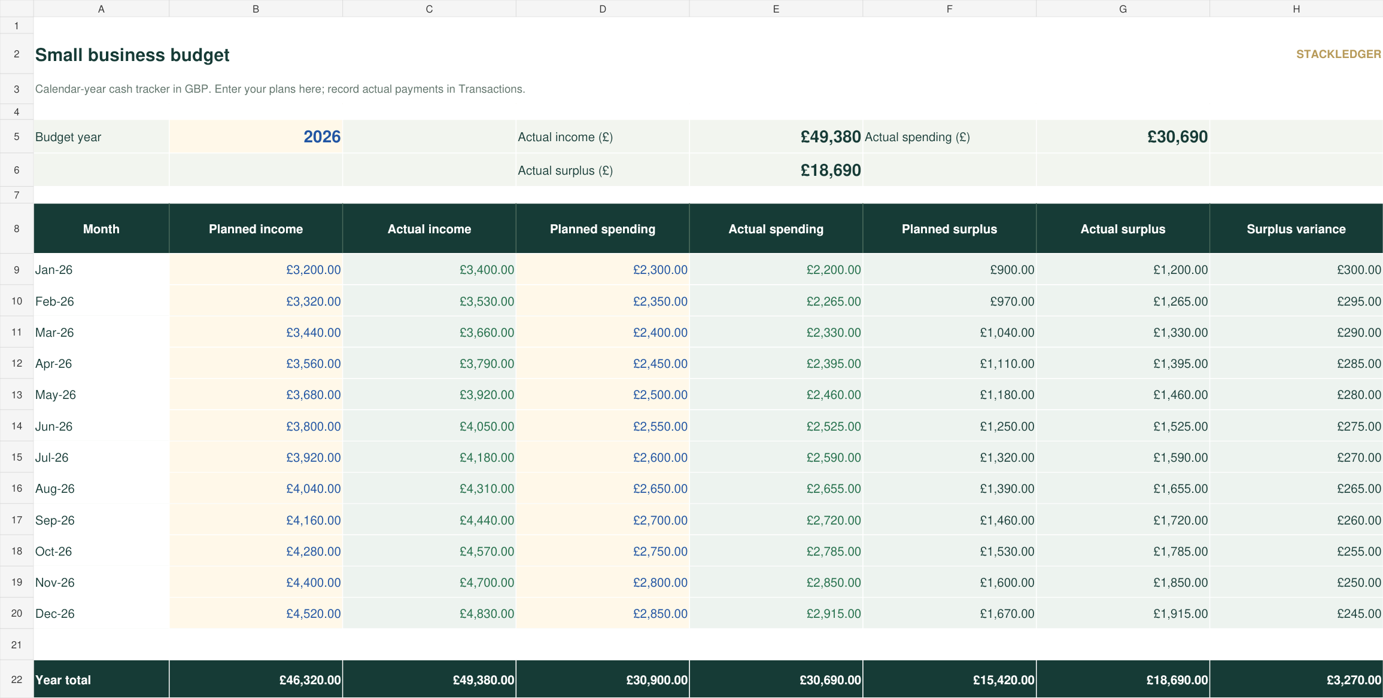Edit Nov-26 planned spending £2,800.00
Image resolution: width=1383 pixels, height=698 pixels.
coord(603,583)
